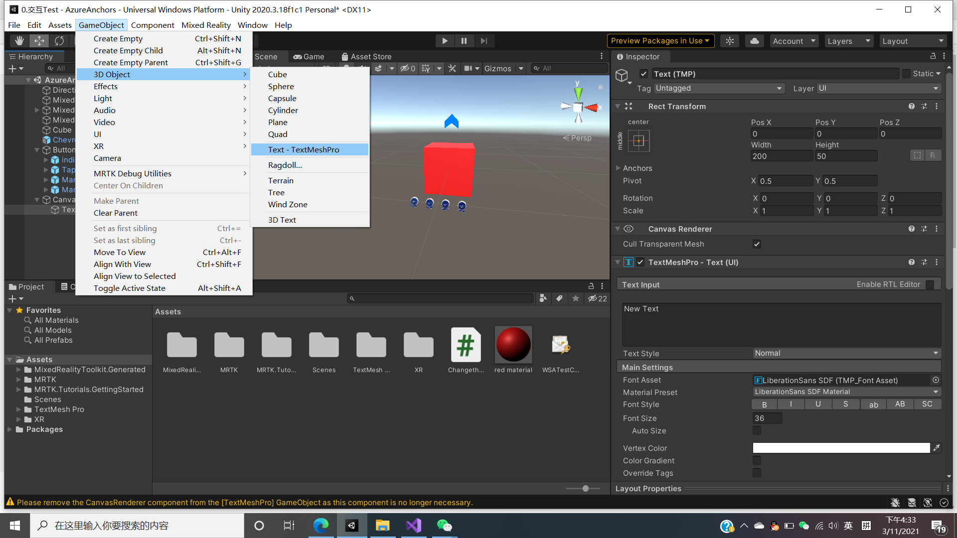Click the white Vertex Color swatch
Viewport: 957px width, 538px height.
pyautogui.click(x=840, y=447)
